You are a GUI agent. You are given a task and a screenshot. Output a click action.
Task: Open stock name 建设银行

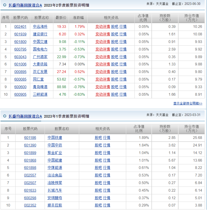pos(40,34)
